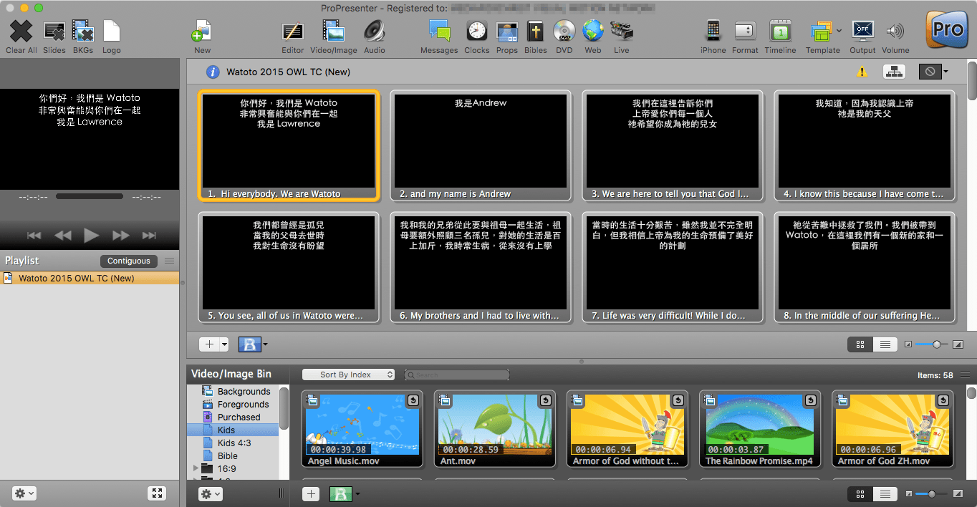
Task: Fast forward the preview media
Action: tap(120, 235)
